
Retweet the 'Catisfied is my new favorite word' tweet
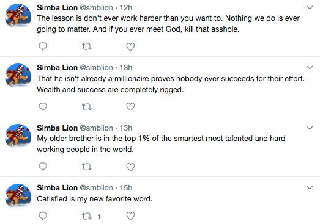coord(87,216)
